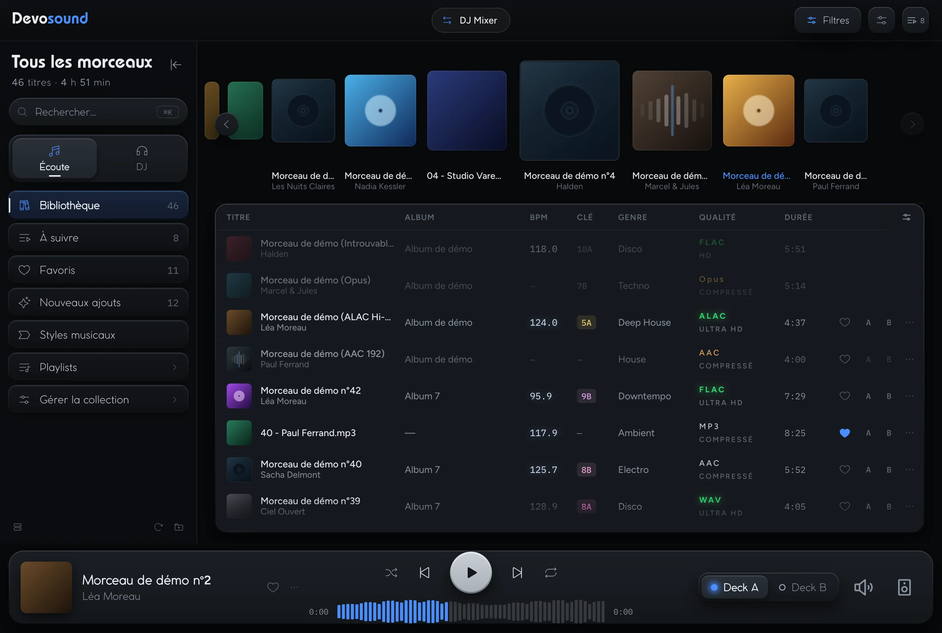Collapse the sidebar with the arrow icon
Viewport: 942px width, 633px height.
[x=176, y=65]
